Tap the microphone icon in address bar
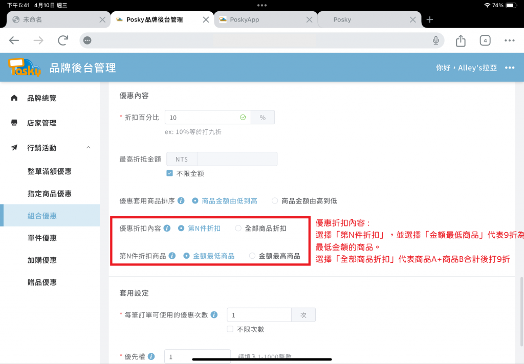524x364 pixels. [436, 40]
